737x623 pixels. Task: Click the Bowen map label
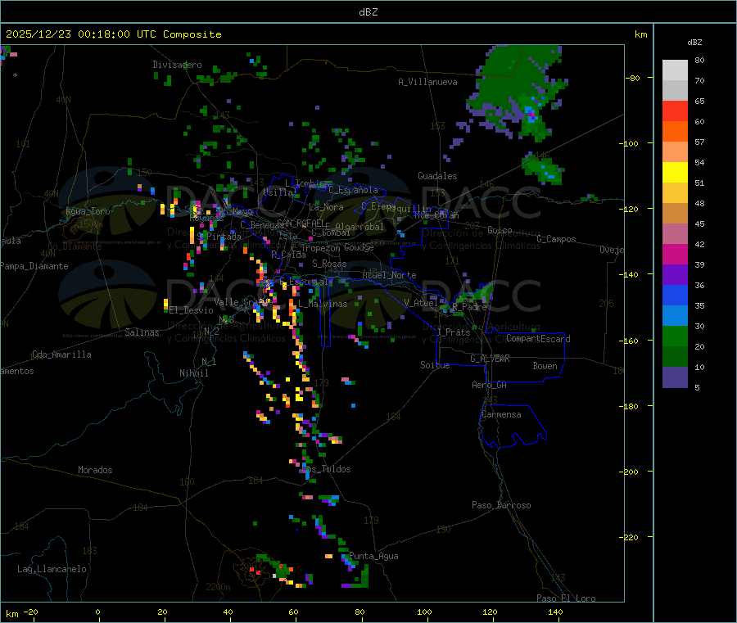(545, 366)
